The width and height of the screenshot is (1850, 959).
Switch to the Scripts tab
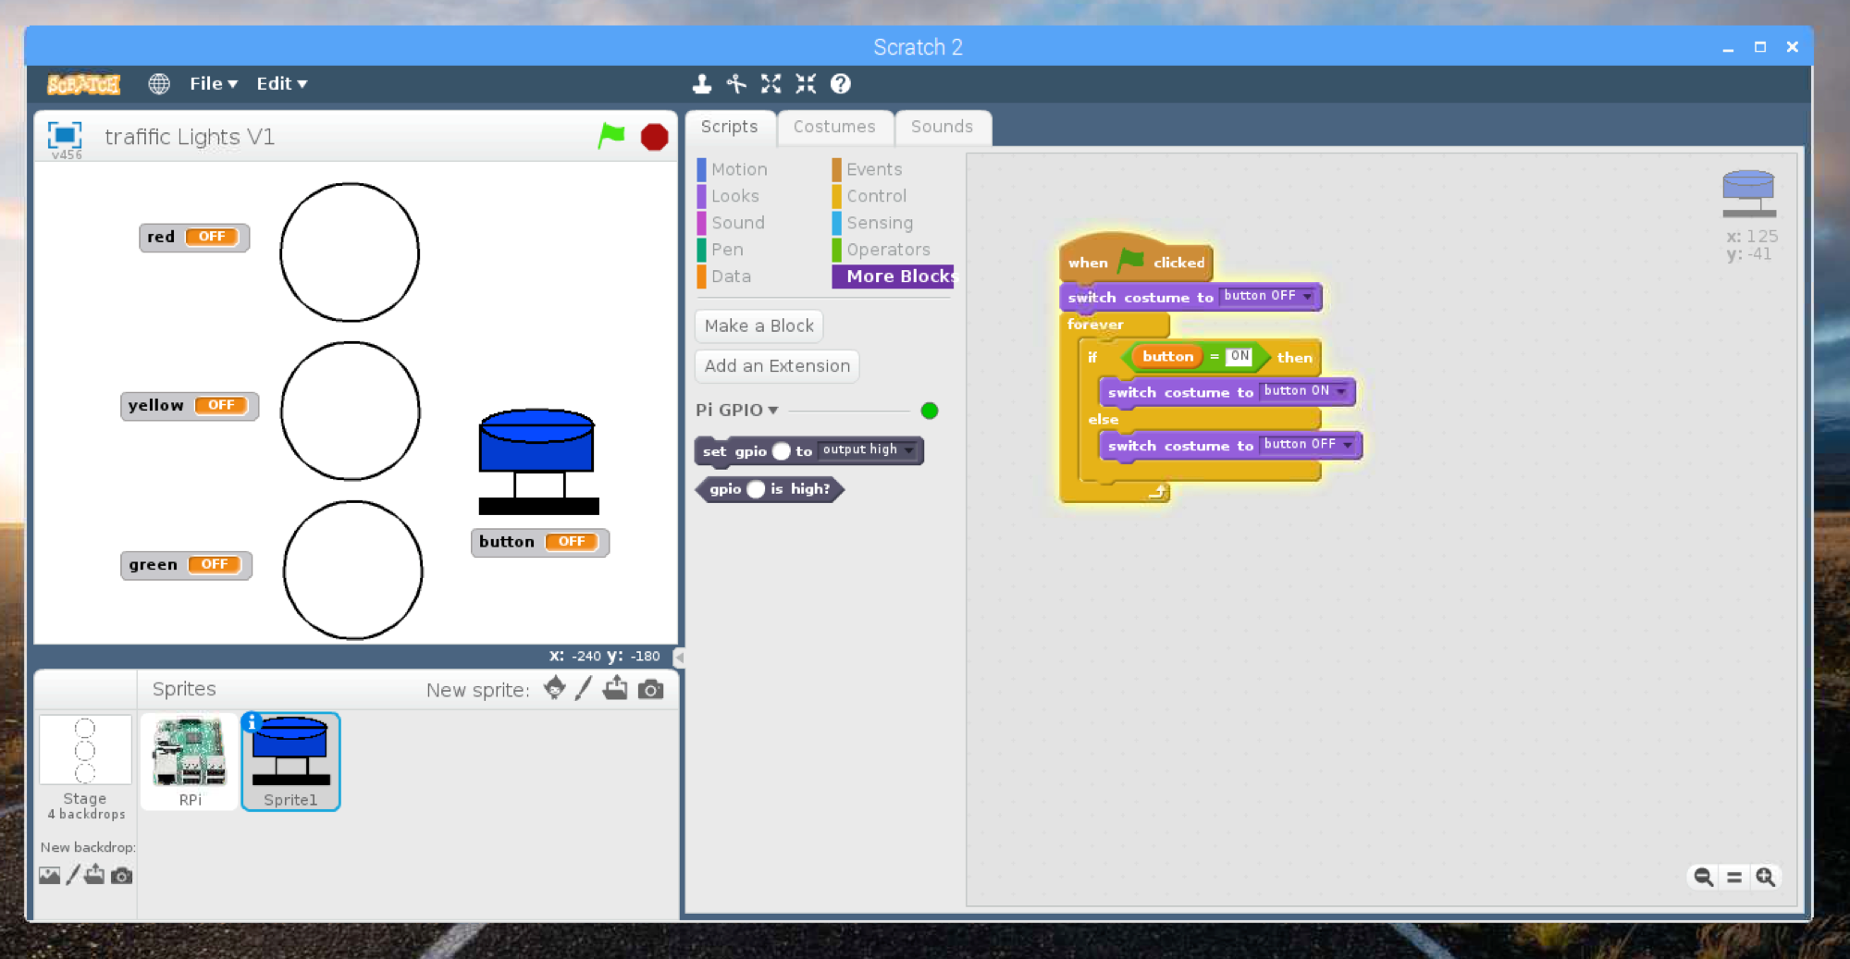click(729, 127)
